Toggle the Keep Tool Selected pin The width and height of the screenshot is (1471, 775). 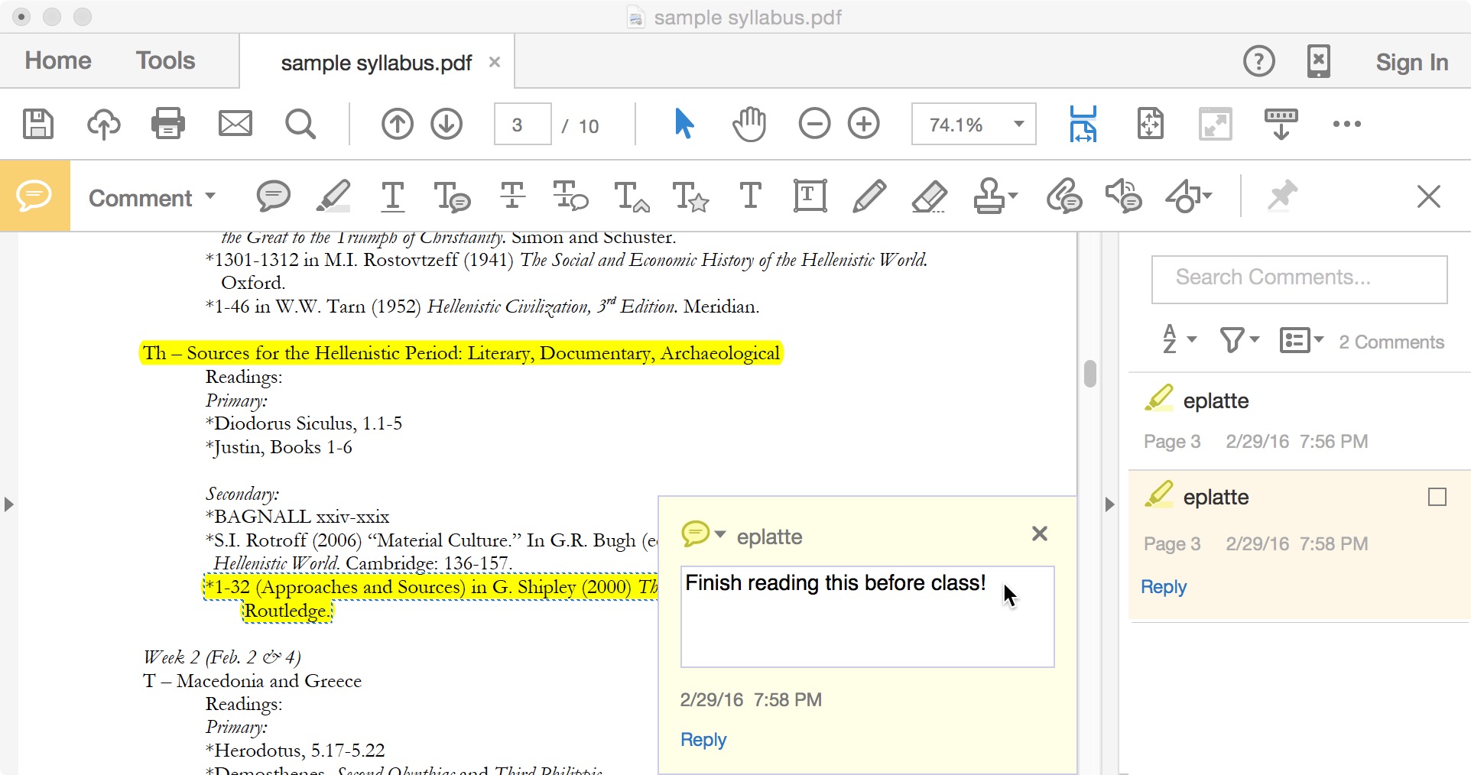coord(1281,197)
